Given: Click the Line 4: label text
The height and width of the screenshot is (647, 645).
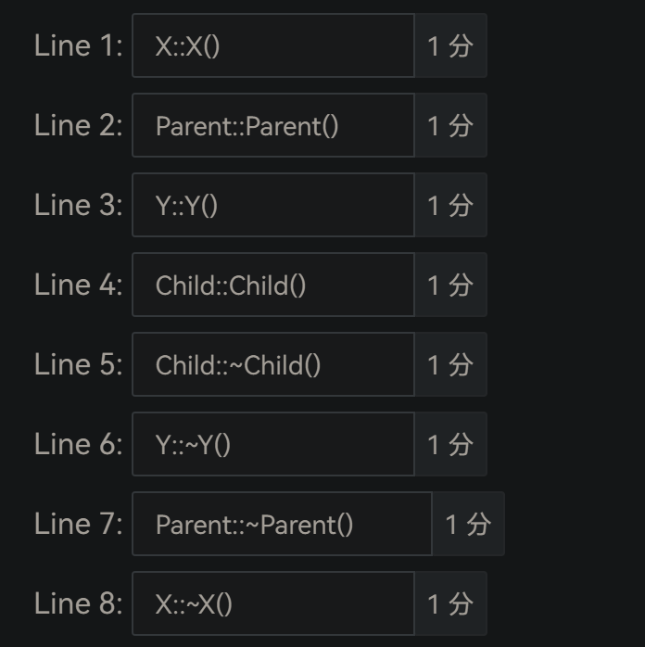Looking at the screenshot, I should pos(79,285).
